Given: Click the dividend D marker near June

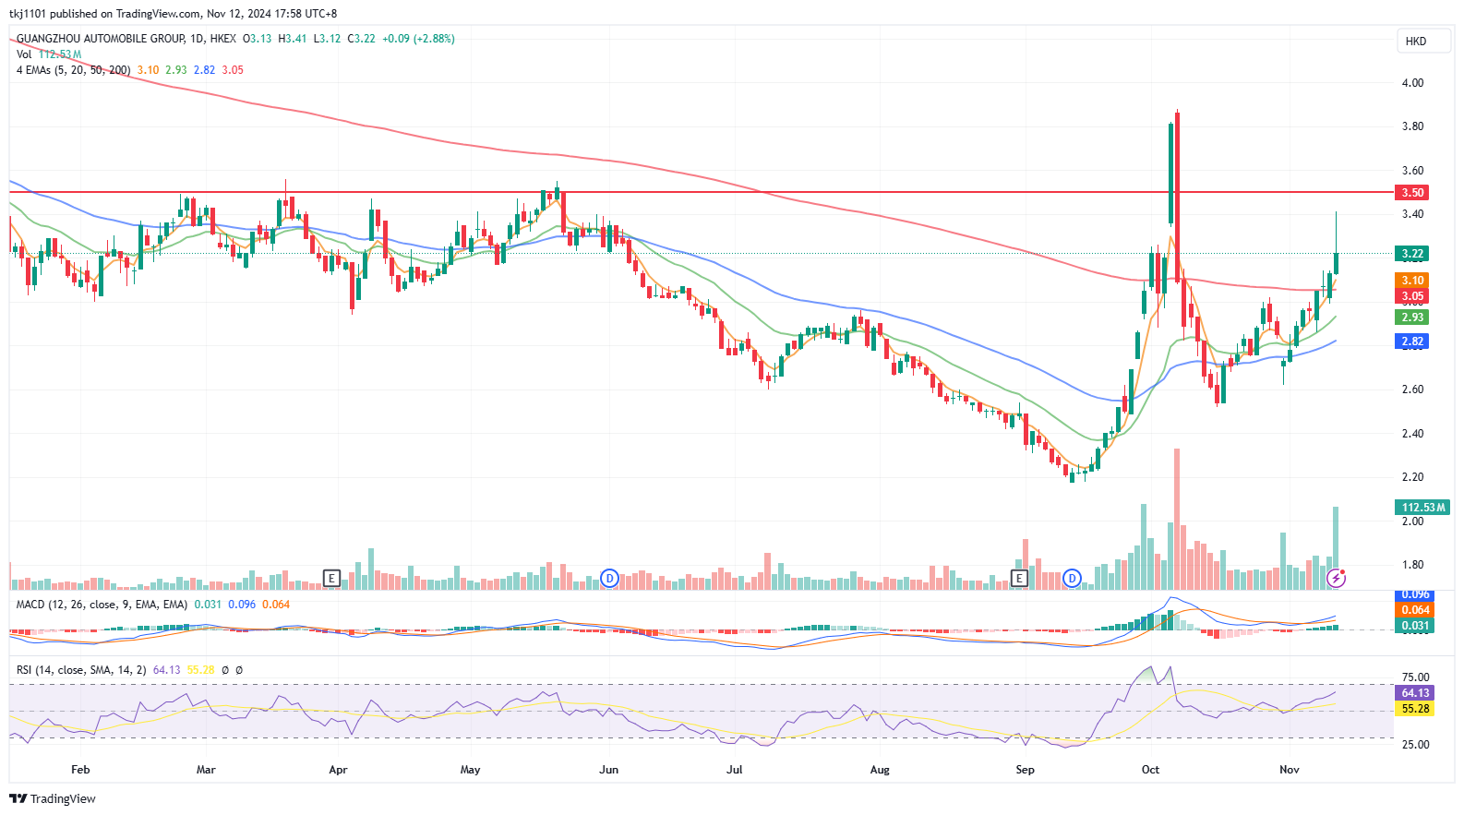Looking at the screenshot, I should pyautogui.click(x=609, y=579).
